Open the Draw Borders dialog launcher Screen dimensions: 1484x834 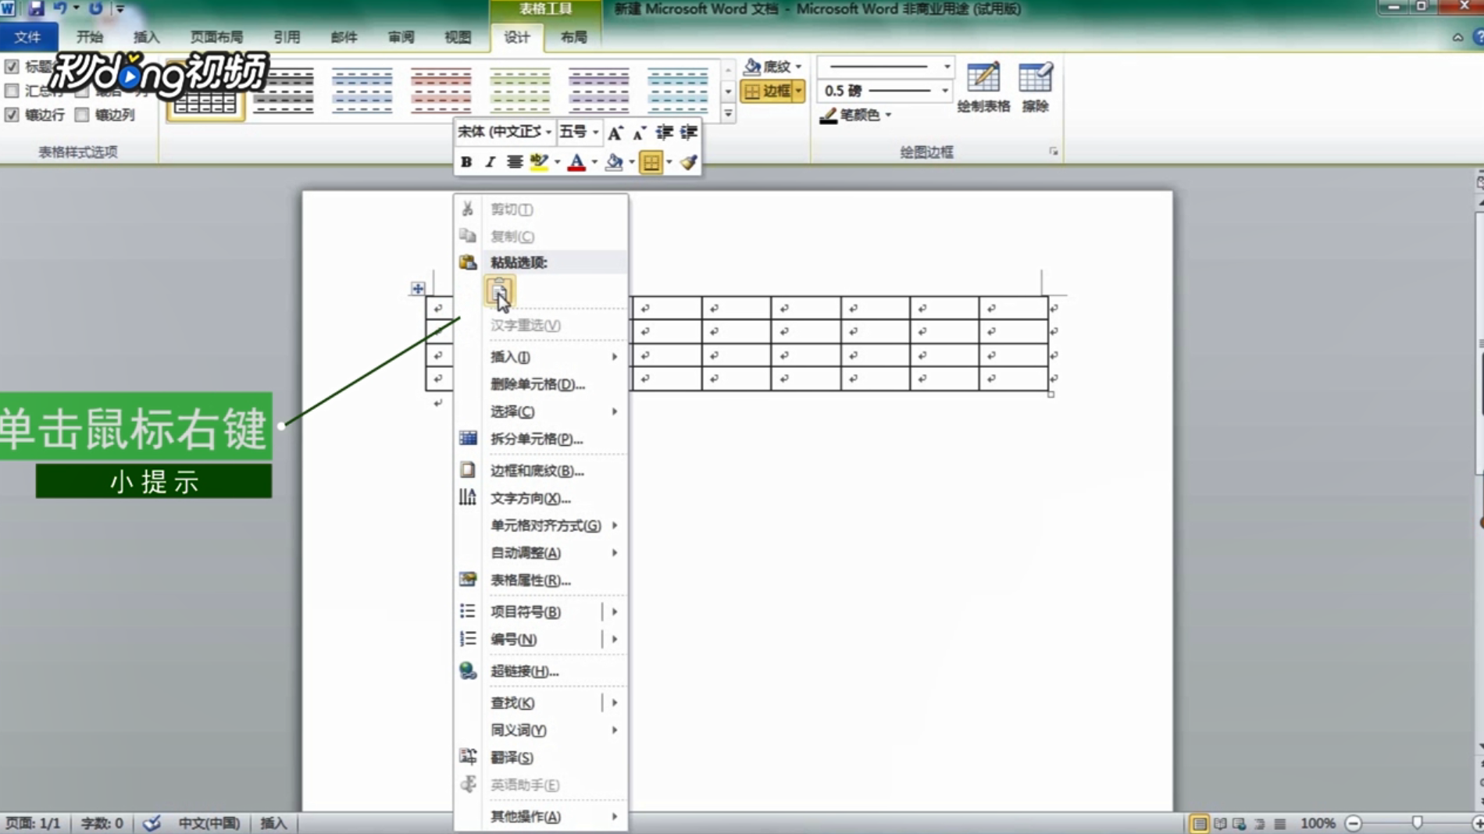click(1053, 151)
